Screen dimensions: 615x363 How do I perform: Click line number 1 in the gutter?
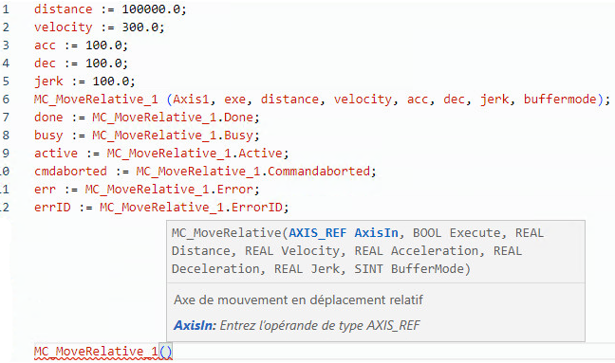coord(6,9)
